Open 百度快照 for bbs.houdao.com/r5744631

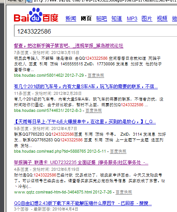[x=94, y=110]
